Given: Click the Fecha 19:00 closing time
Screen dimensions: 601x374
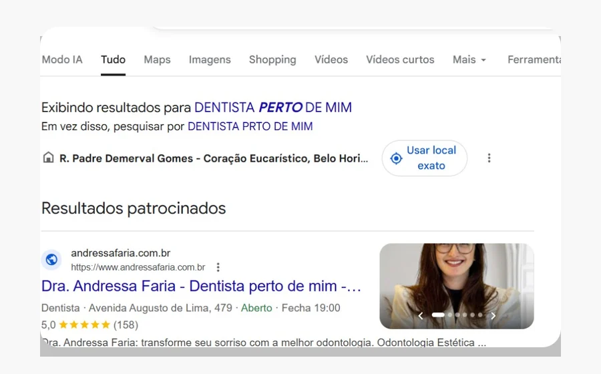Looking at the screenshot, I should point(311,308).
